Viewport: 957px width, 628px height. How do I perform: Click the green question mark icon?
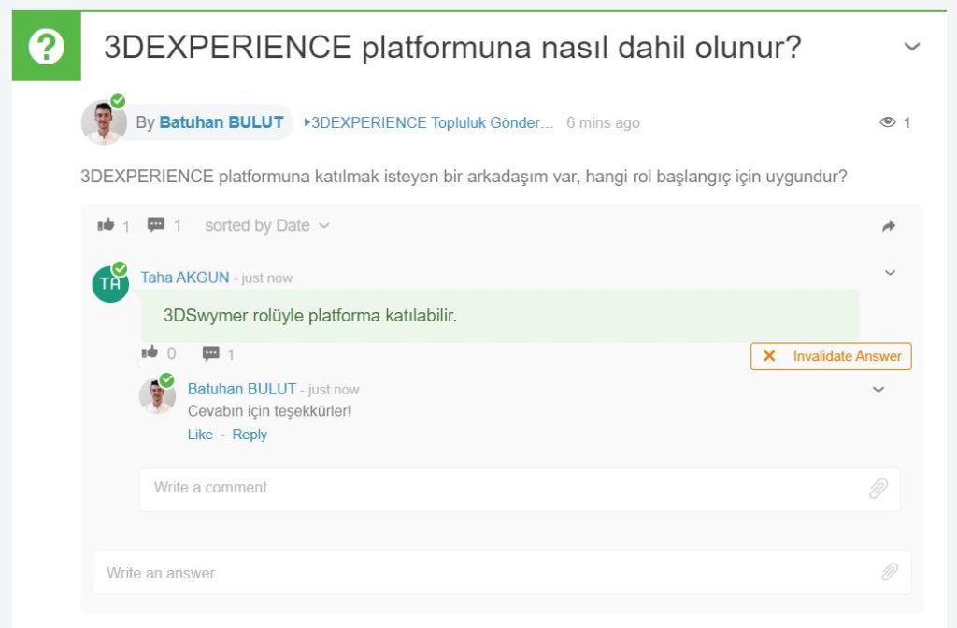click(46, 48)
